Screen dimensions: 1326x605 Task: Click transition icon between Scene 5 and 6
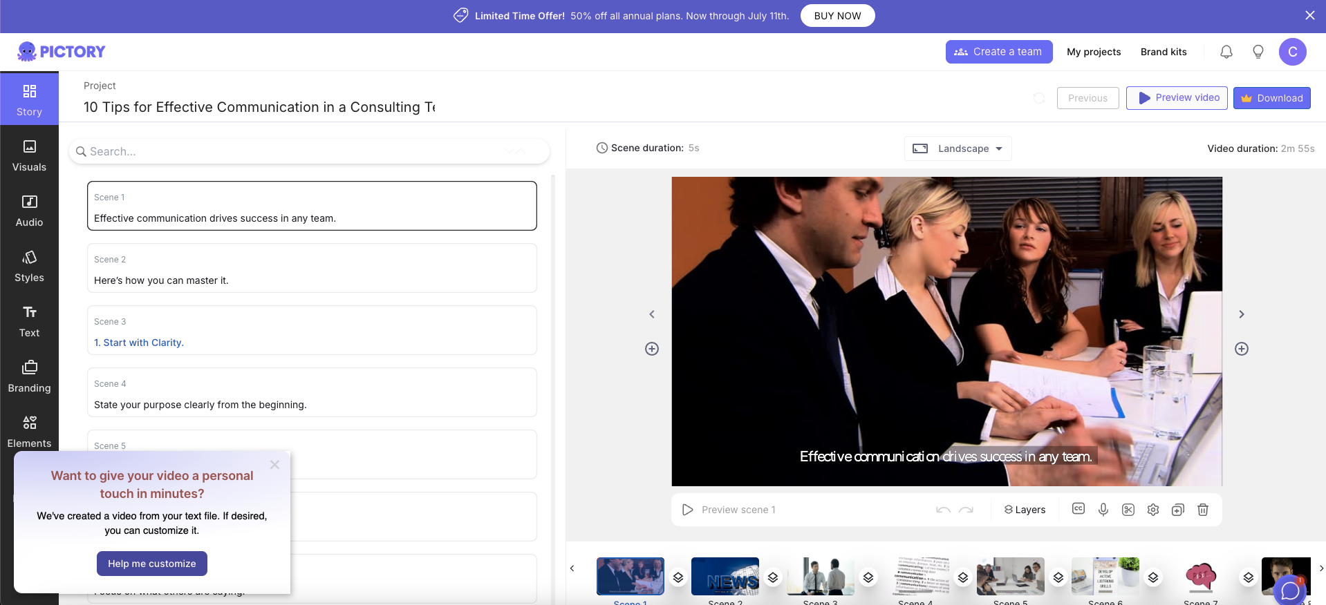click(1058, 577)
